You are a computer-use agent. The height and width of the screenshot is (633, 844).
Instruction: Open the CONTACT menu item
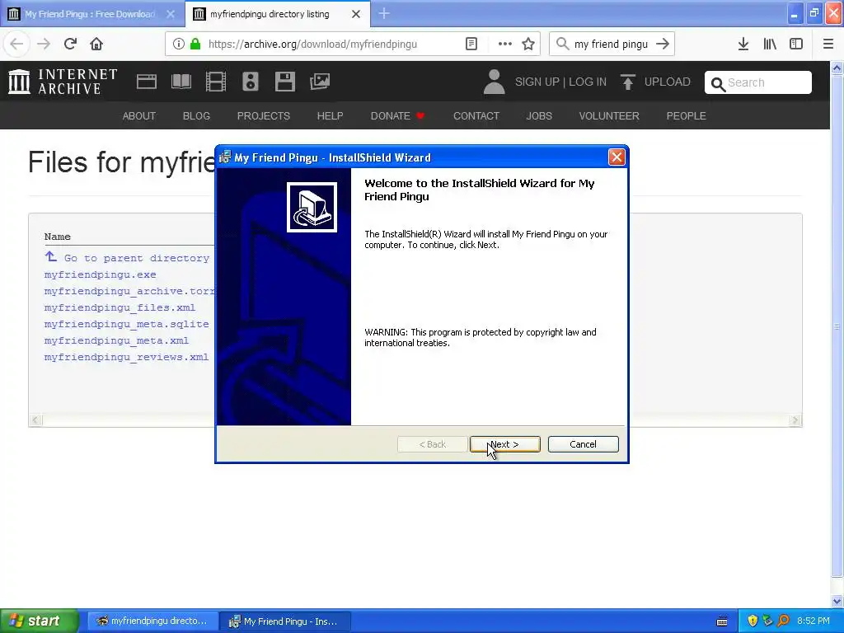click(476, 115)
